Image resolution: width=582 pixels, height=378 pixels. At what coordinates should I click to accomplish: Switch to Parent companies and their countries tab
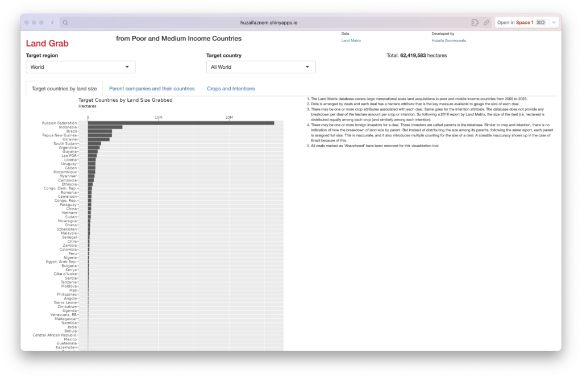(x=152, y=89)
